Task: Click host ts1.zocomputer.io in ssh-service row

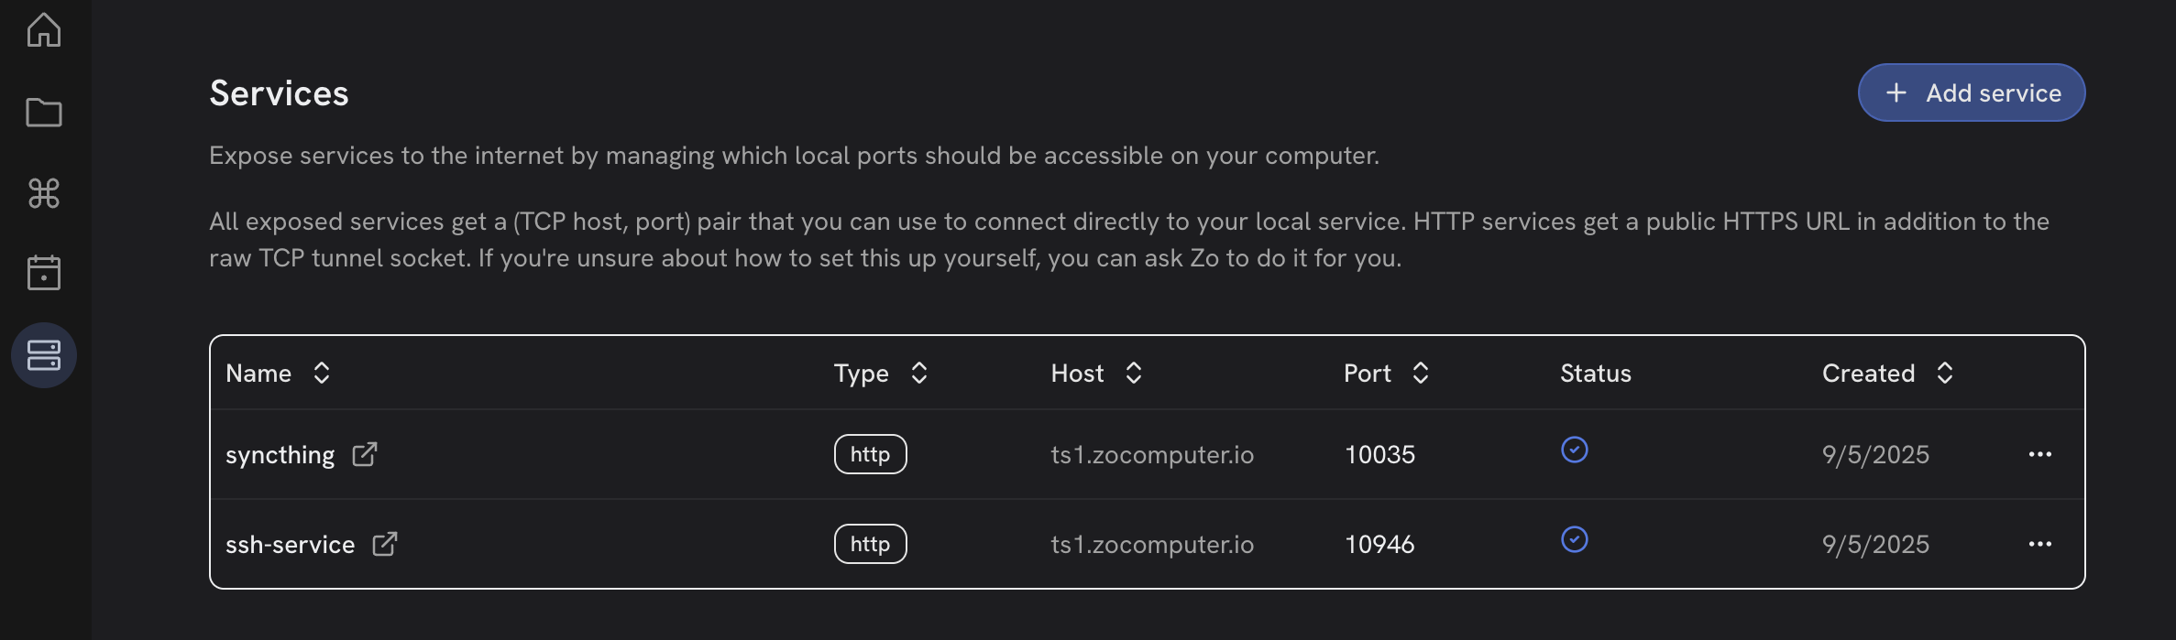Action: tap(1152, 544)
